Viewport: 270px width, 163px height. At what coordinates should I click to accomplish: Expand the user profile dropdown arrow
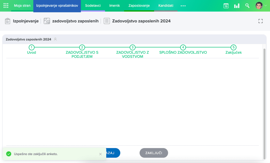(265, 6)
